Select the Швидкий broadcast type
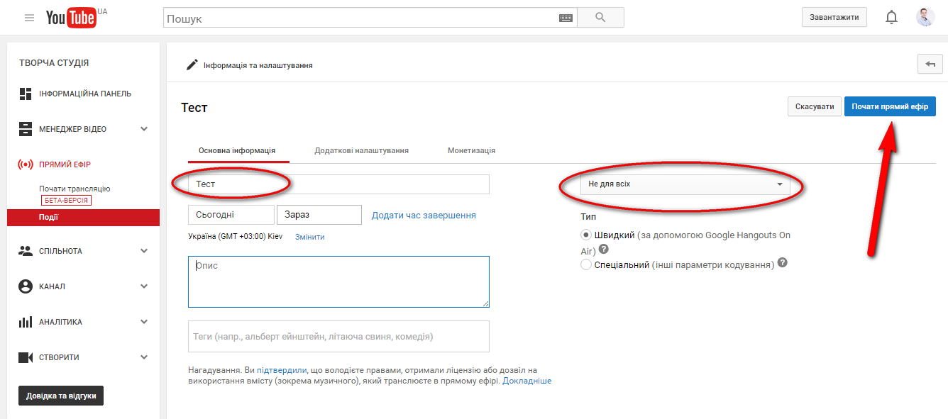The width and height of the screenshot is (948, 419). pos(586,235)
